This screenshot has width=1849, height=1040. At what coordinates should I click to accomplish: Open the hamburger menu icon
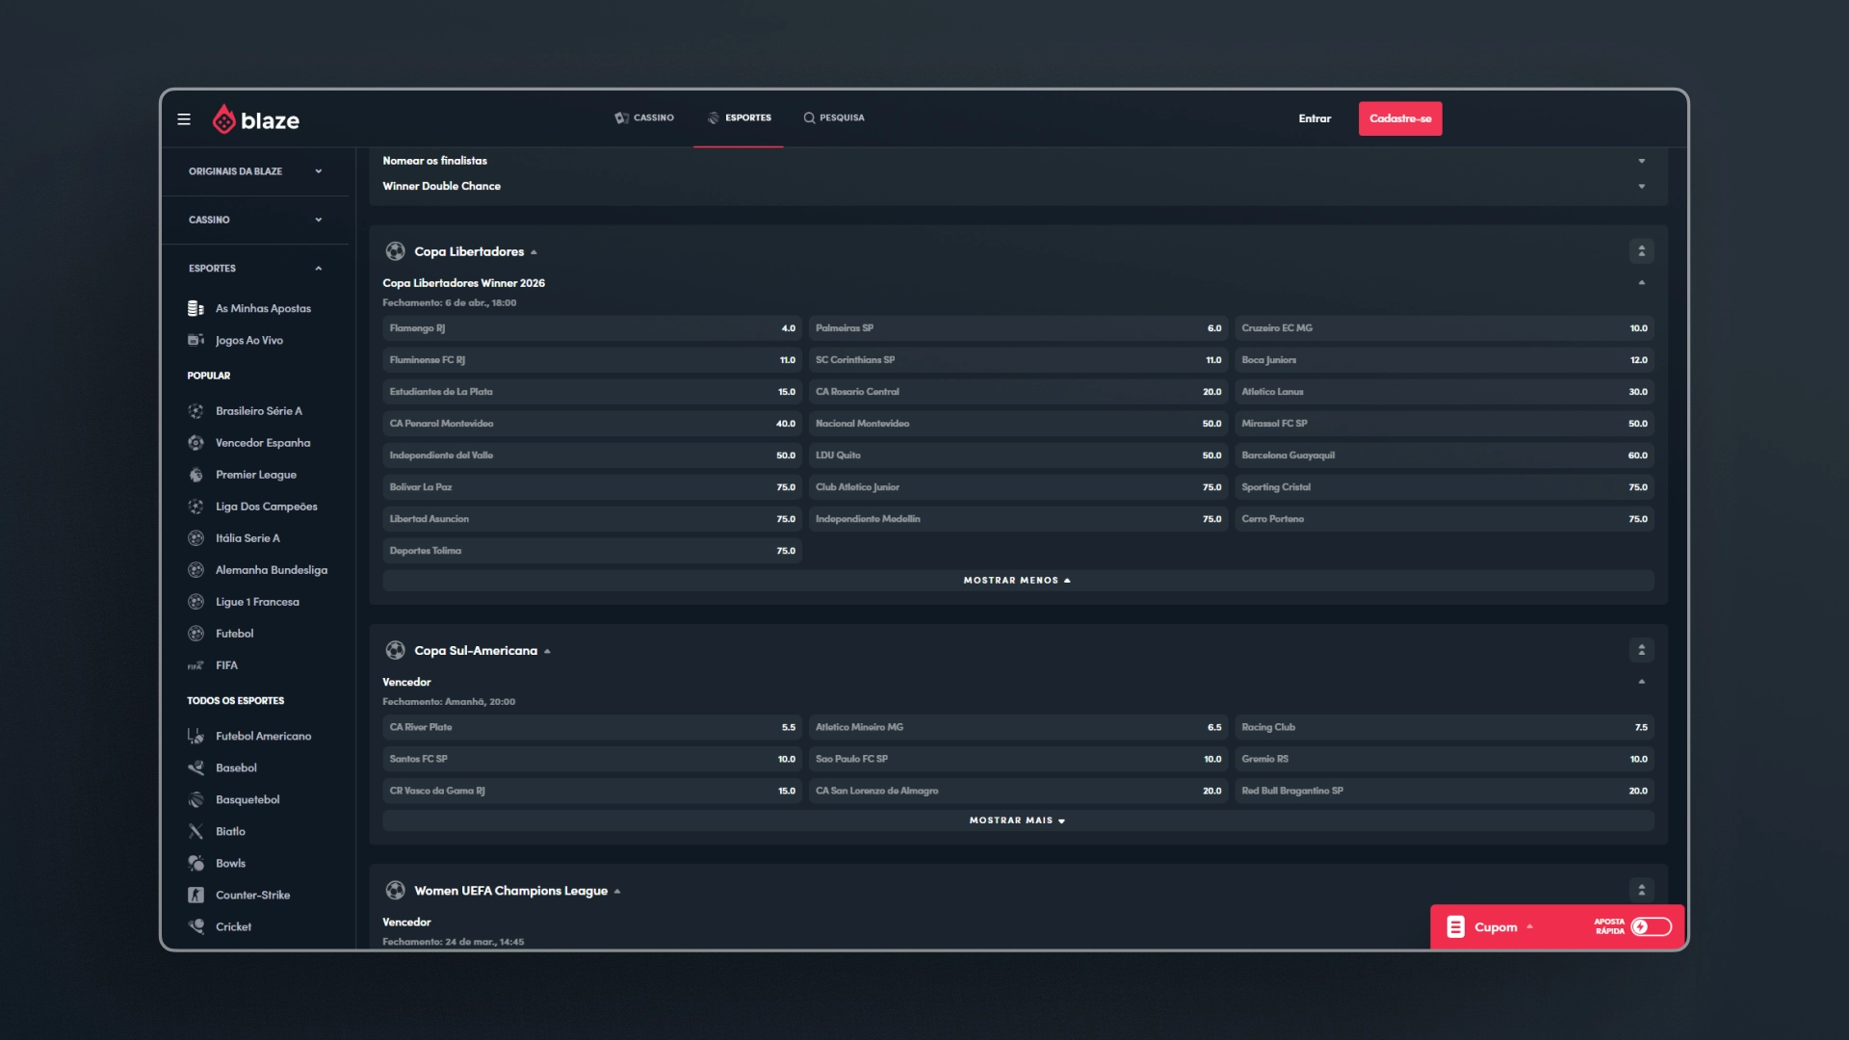[184, 119]
